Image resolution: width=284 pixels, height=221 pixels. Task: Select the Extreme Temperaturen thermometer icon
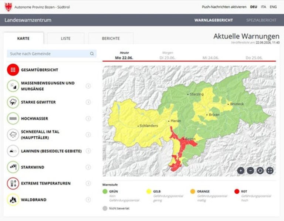click(13, 183)
